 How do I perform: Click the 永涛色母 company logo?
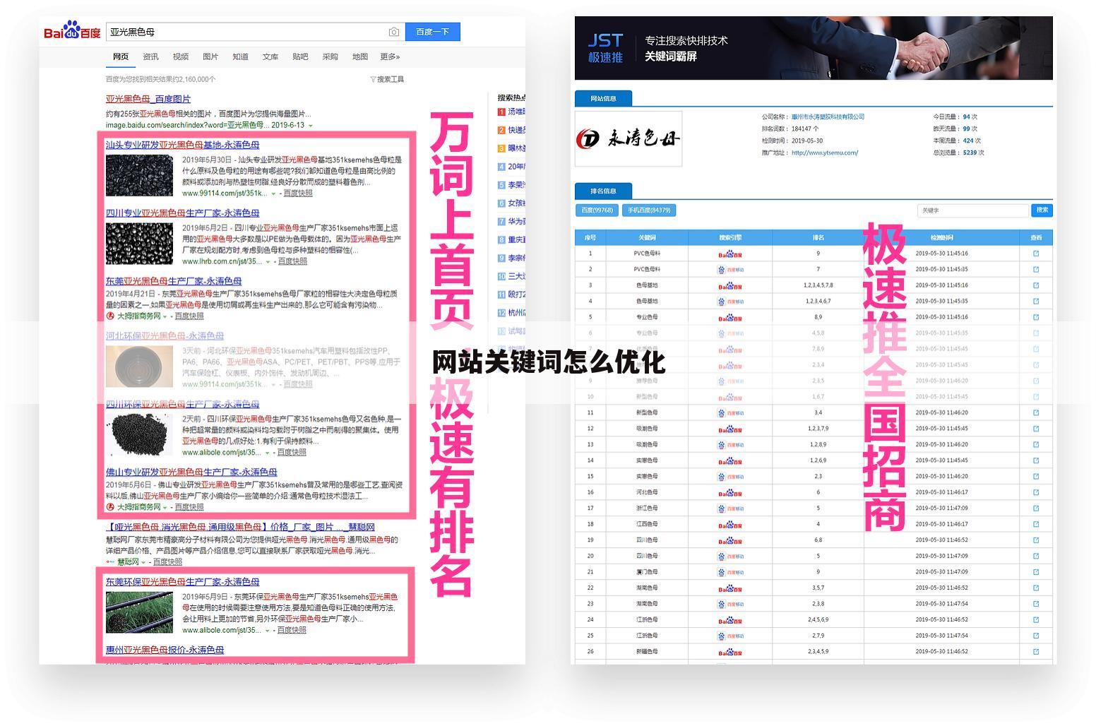point(627,138)
